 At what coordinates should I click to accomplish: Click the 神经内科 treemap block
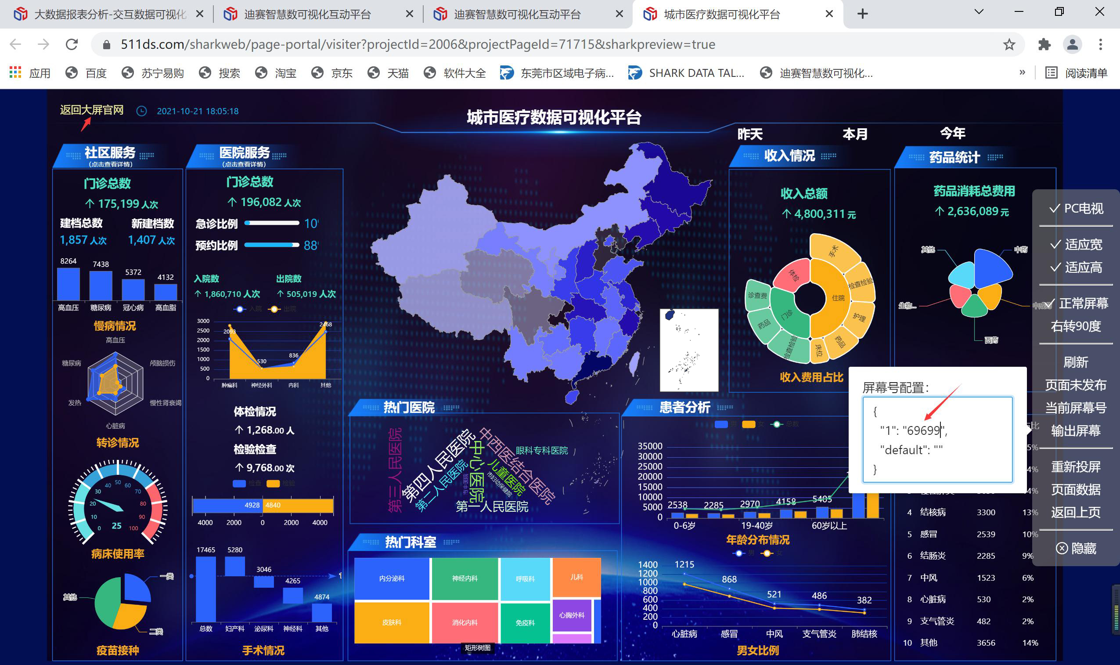pos(465,578)
